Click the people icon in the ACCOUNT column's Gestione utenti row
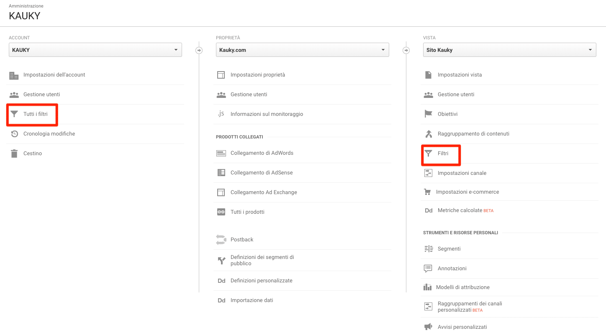Viewport: 606px width, 333px height. click(14, 95)
